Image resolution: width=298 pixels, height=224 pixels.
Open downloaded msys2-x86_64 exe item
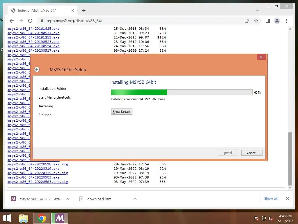35,199
